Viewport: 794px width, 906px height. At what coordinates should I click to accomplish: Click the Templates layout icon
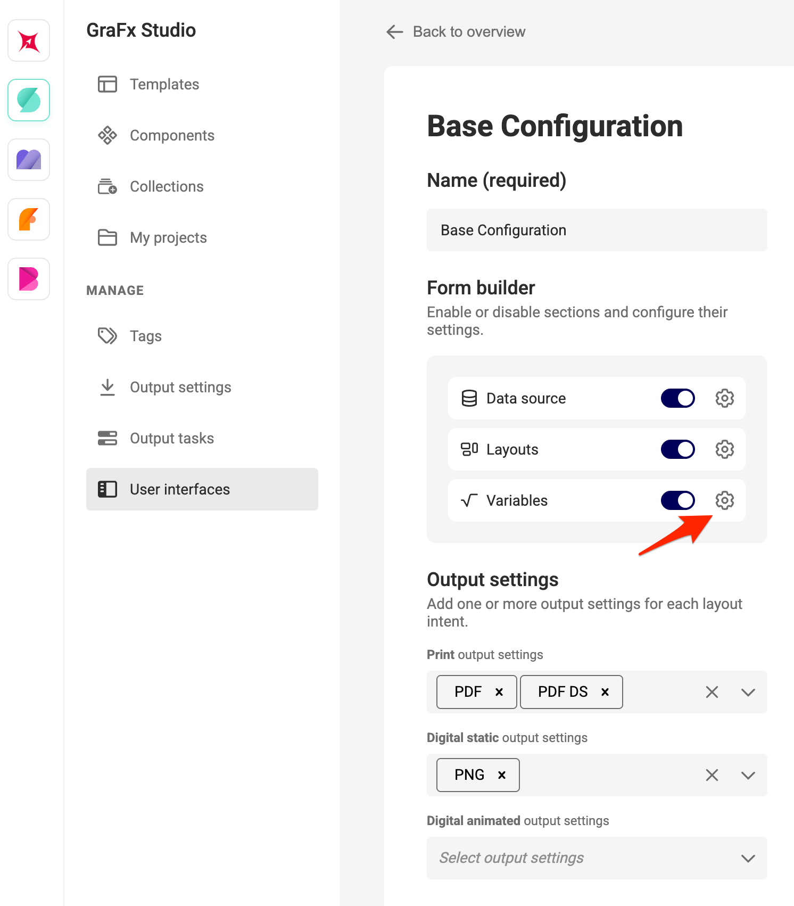(x=107, y=84)
